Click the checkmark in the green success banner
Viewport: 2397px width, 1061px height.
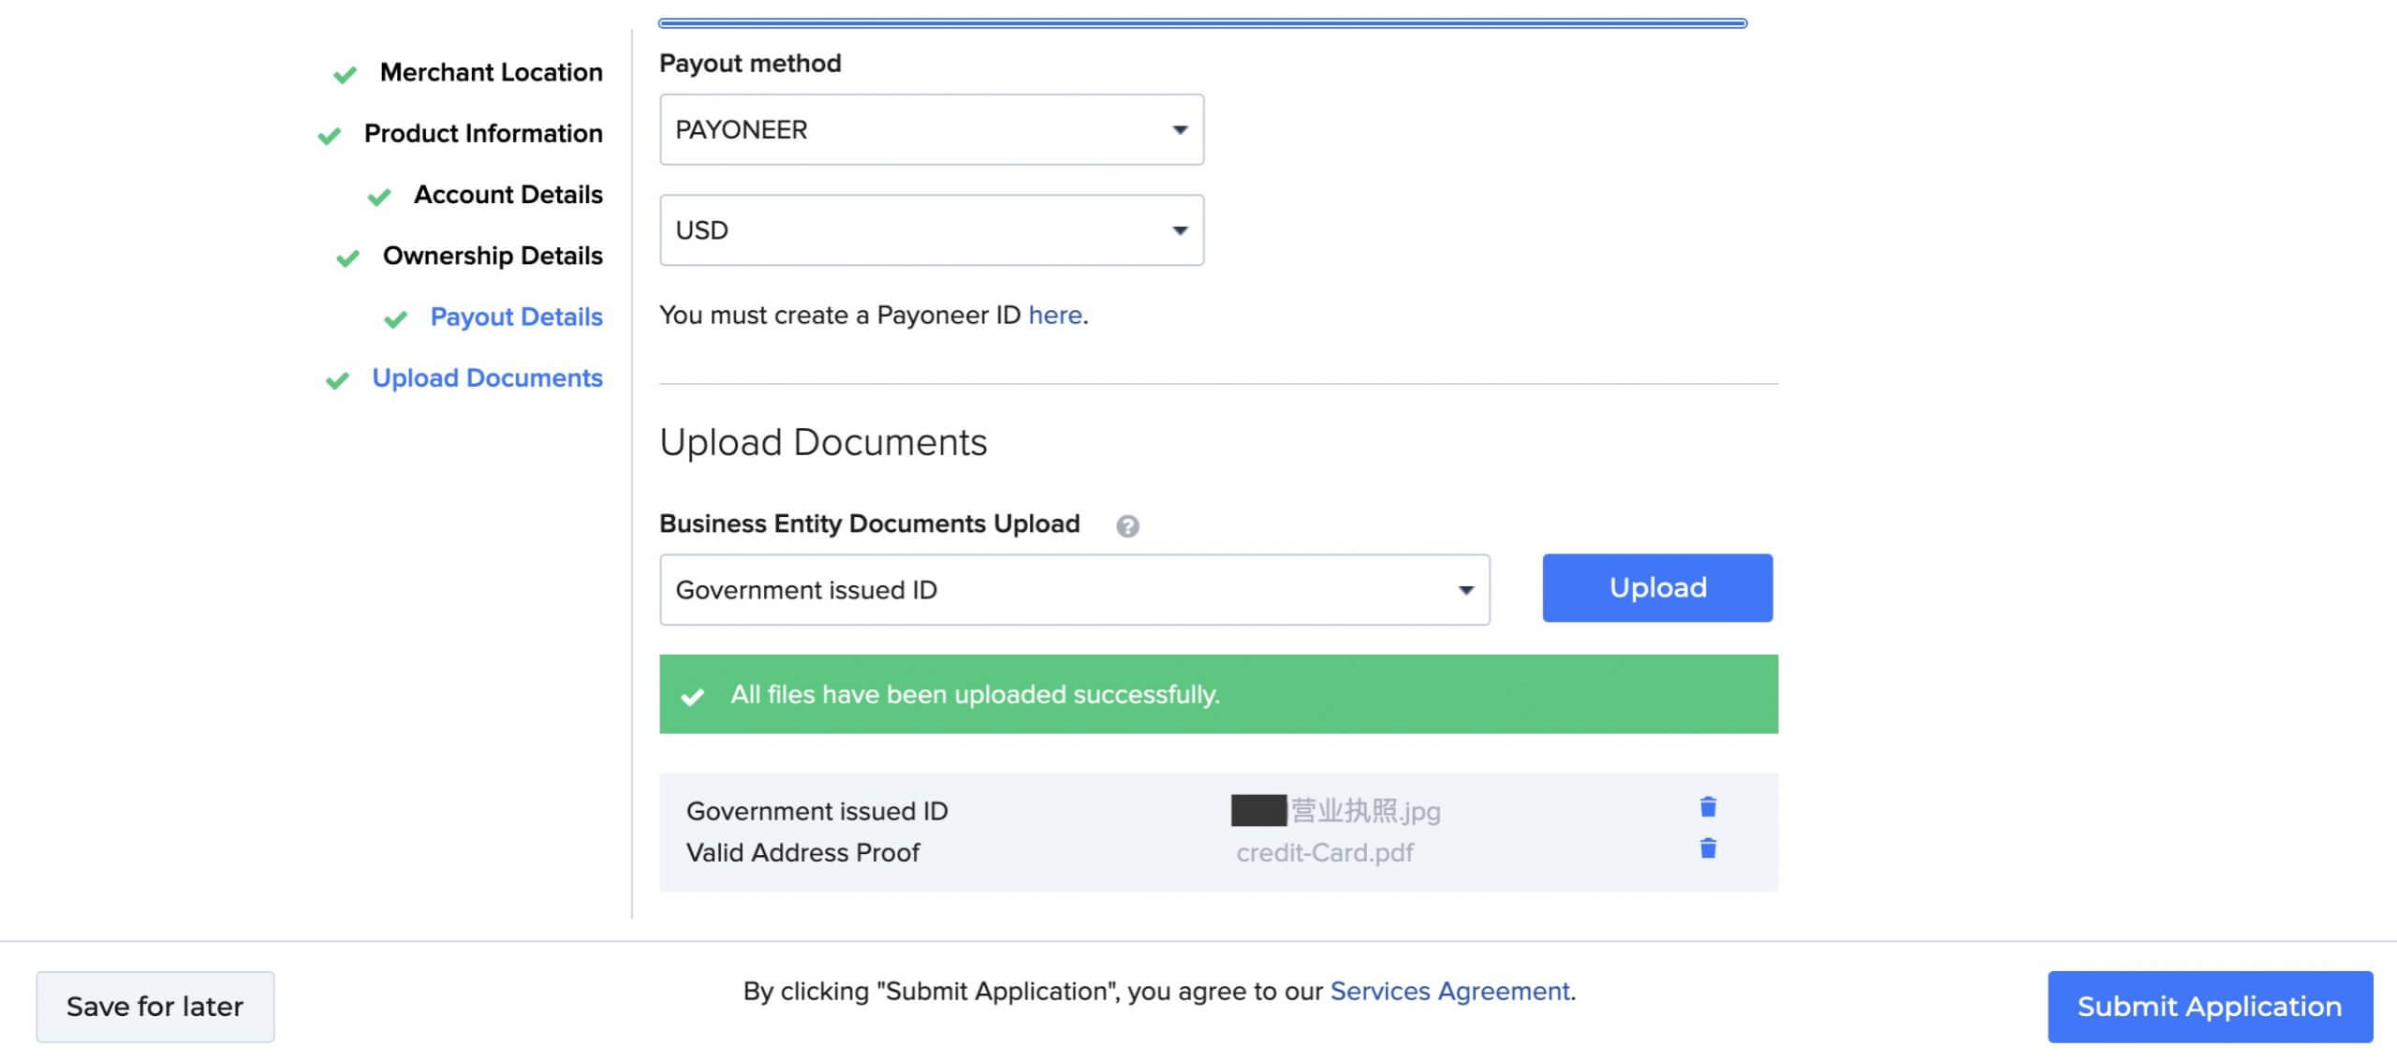pyautogui.click(x=693, y=694)
